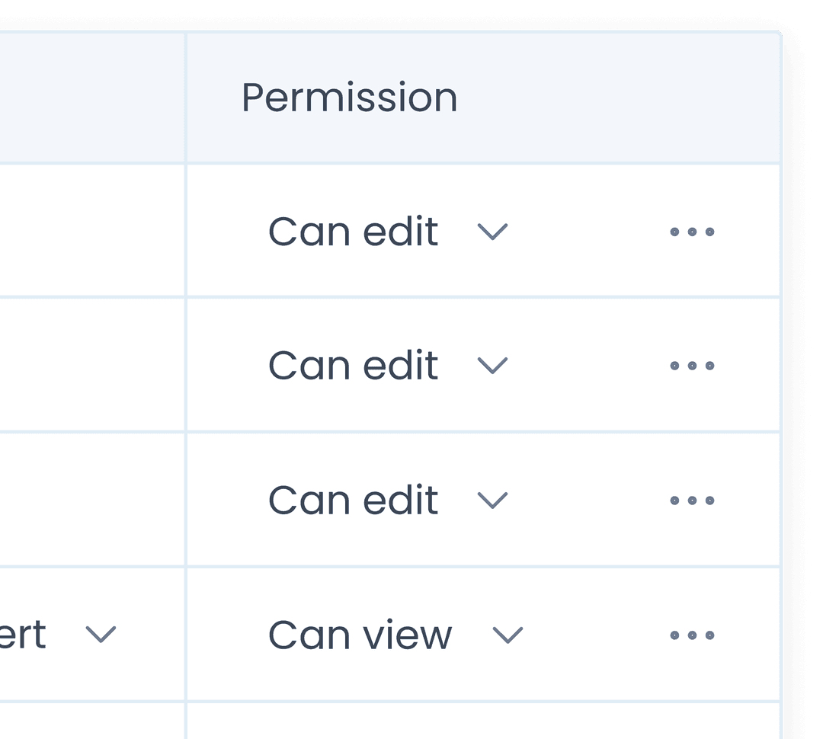Viewport: 823px width, 739px height.
Task: Click the second row's empty left cell
Action: click(91, 366)
